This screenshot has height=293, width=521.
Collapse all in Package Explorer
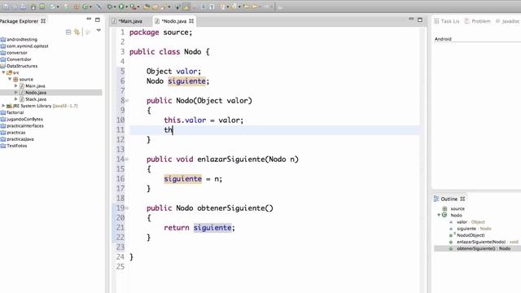tap(68, 32)
